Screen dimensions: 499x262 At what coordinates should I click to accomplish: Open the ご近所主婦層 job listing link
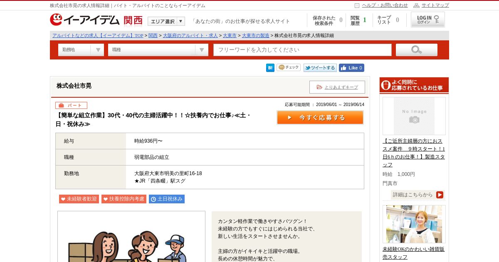tap(414, 153)
